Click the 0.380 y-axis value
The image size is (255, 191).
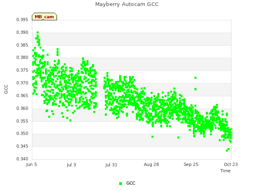tap(22, 57)
